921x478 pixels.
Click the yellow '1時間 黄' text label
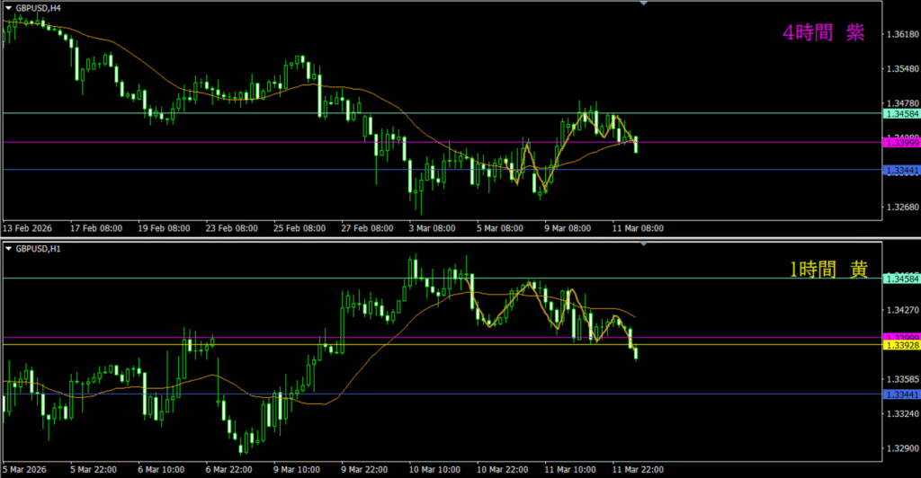827,269
